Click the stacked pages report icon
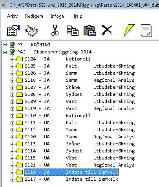 pyautogui.click(x=146, y=31)
